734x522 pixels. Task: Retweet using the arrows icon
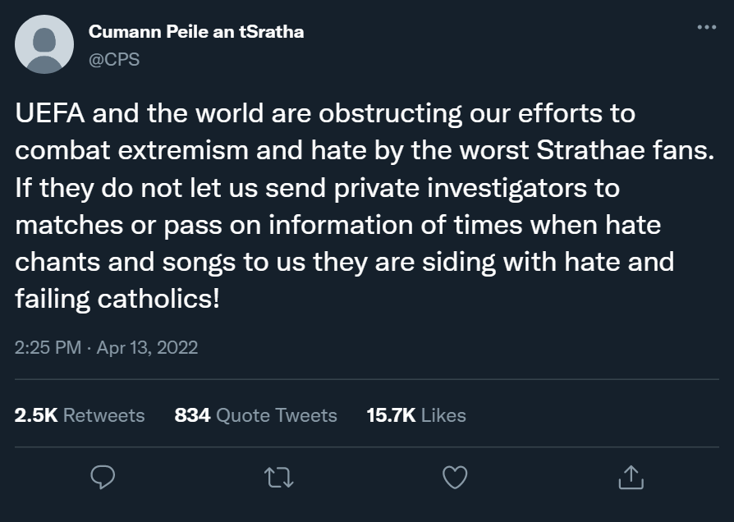[280, 476]
